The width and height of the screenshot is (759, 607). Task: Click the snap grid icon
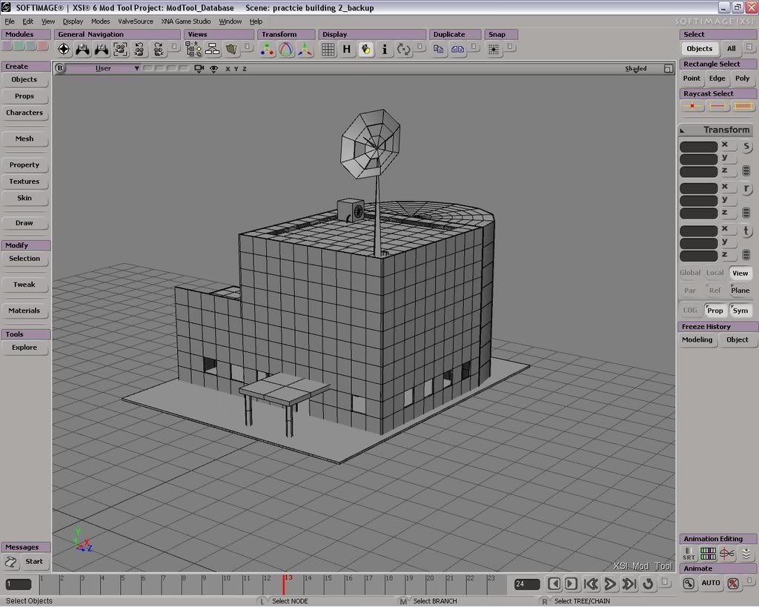(494, 50)
